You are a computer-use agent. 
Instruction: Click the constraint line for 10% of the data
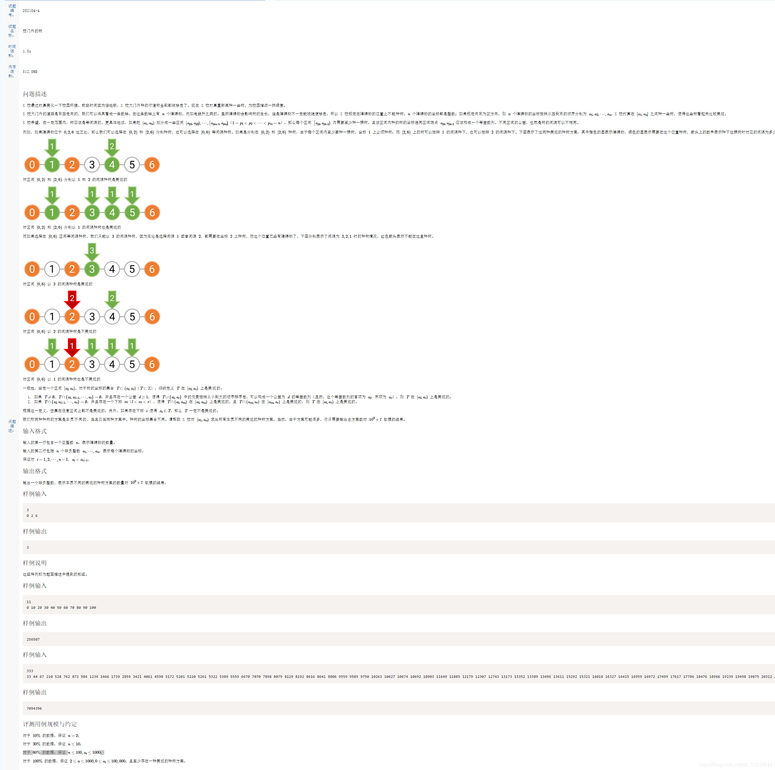pyautogui.click(x=51, y=735)
